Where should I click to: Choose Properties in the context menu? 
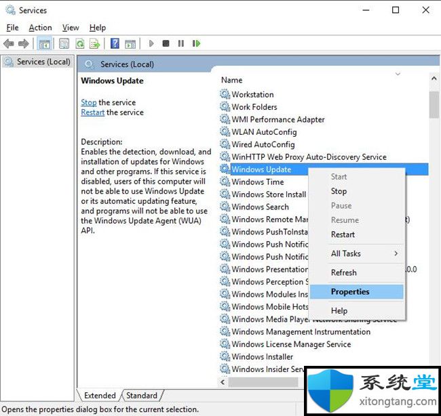(357, 291)
